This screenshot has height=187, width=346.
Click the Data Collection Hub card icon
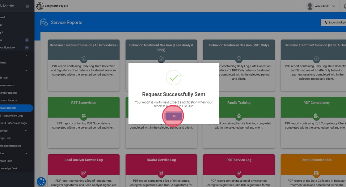(316, 173)
